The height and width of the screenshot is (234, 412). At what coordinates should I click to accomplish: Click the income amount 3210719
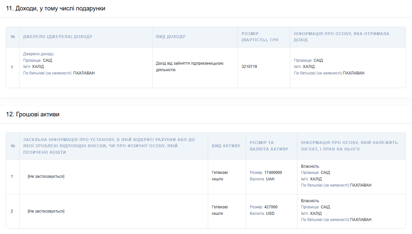click(249, 67)
